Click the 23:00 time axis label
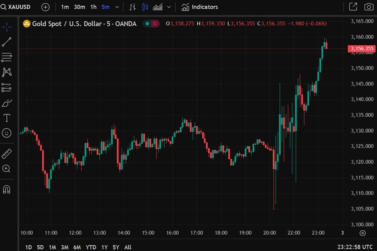377x251 pixels. (x=318, y=233)
